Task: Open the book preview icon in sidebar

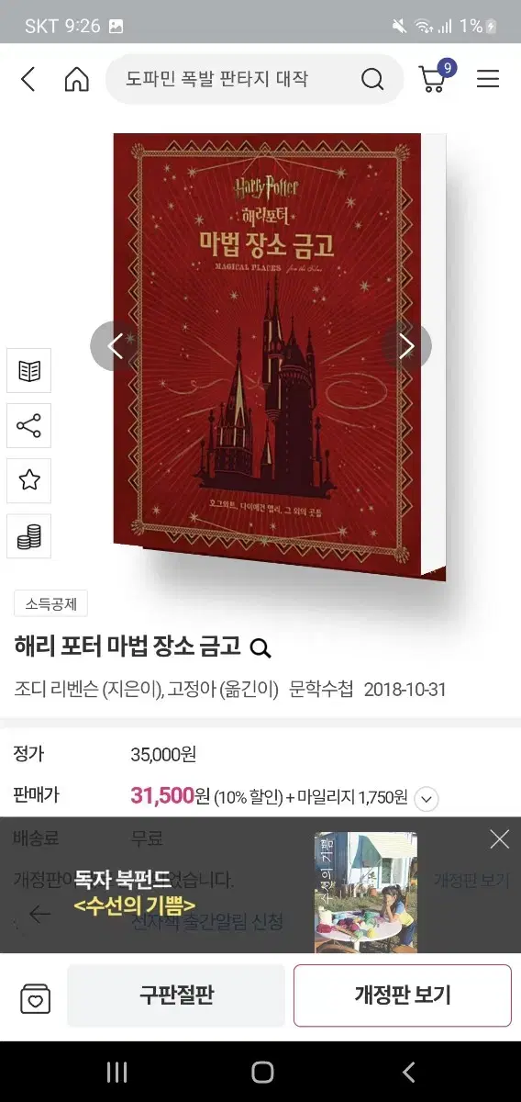Action: [x=29, y=371]
